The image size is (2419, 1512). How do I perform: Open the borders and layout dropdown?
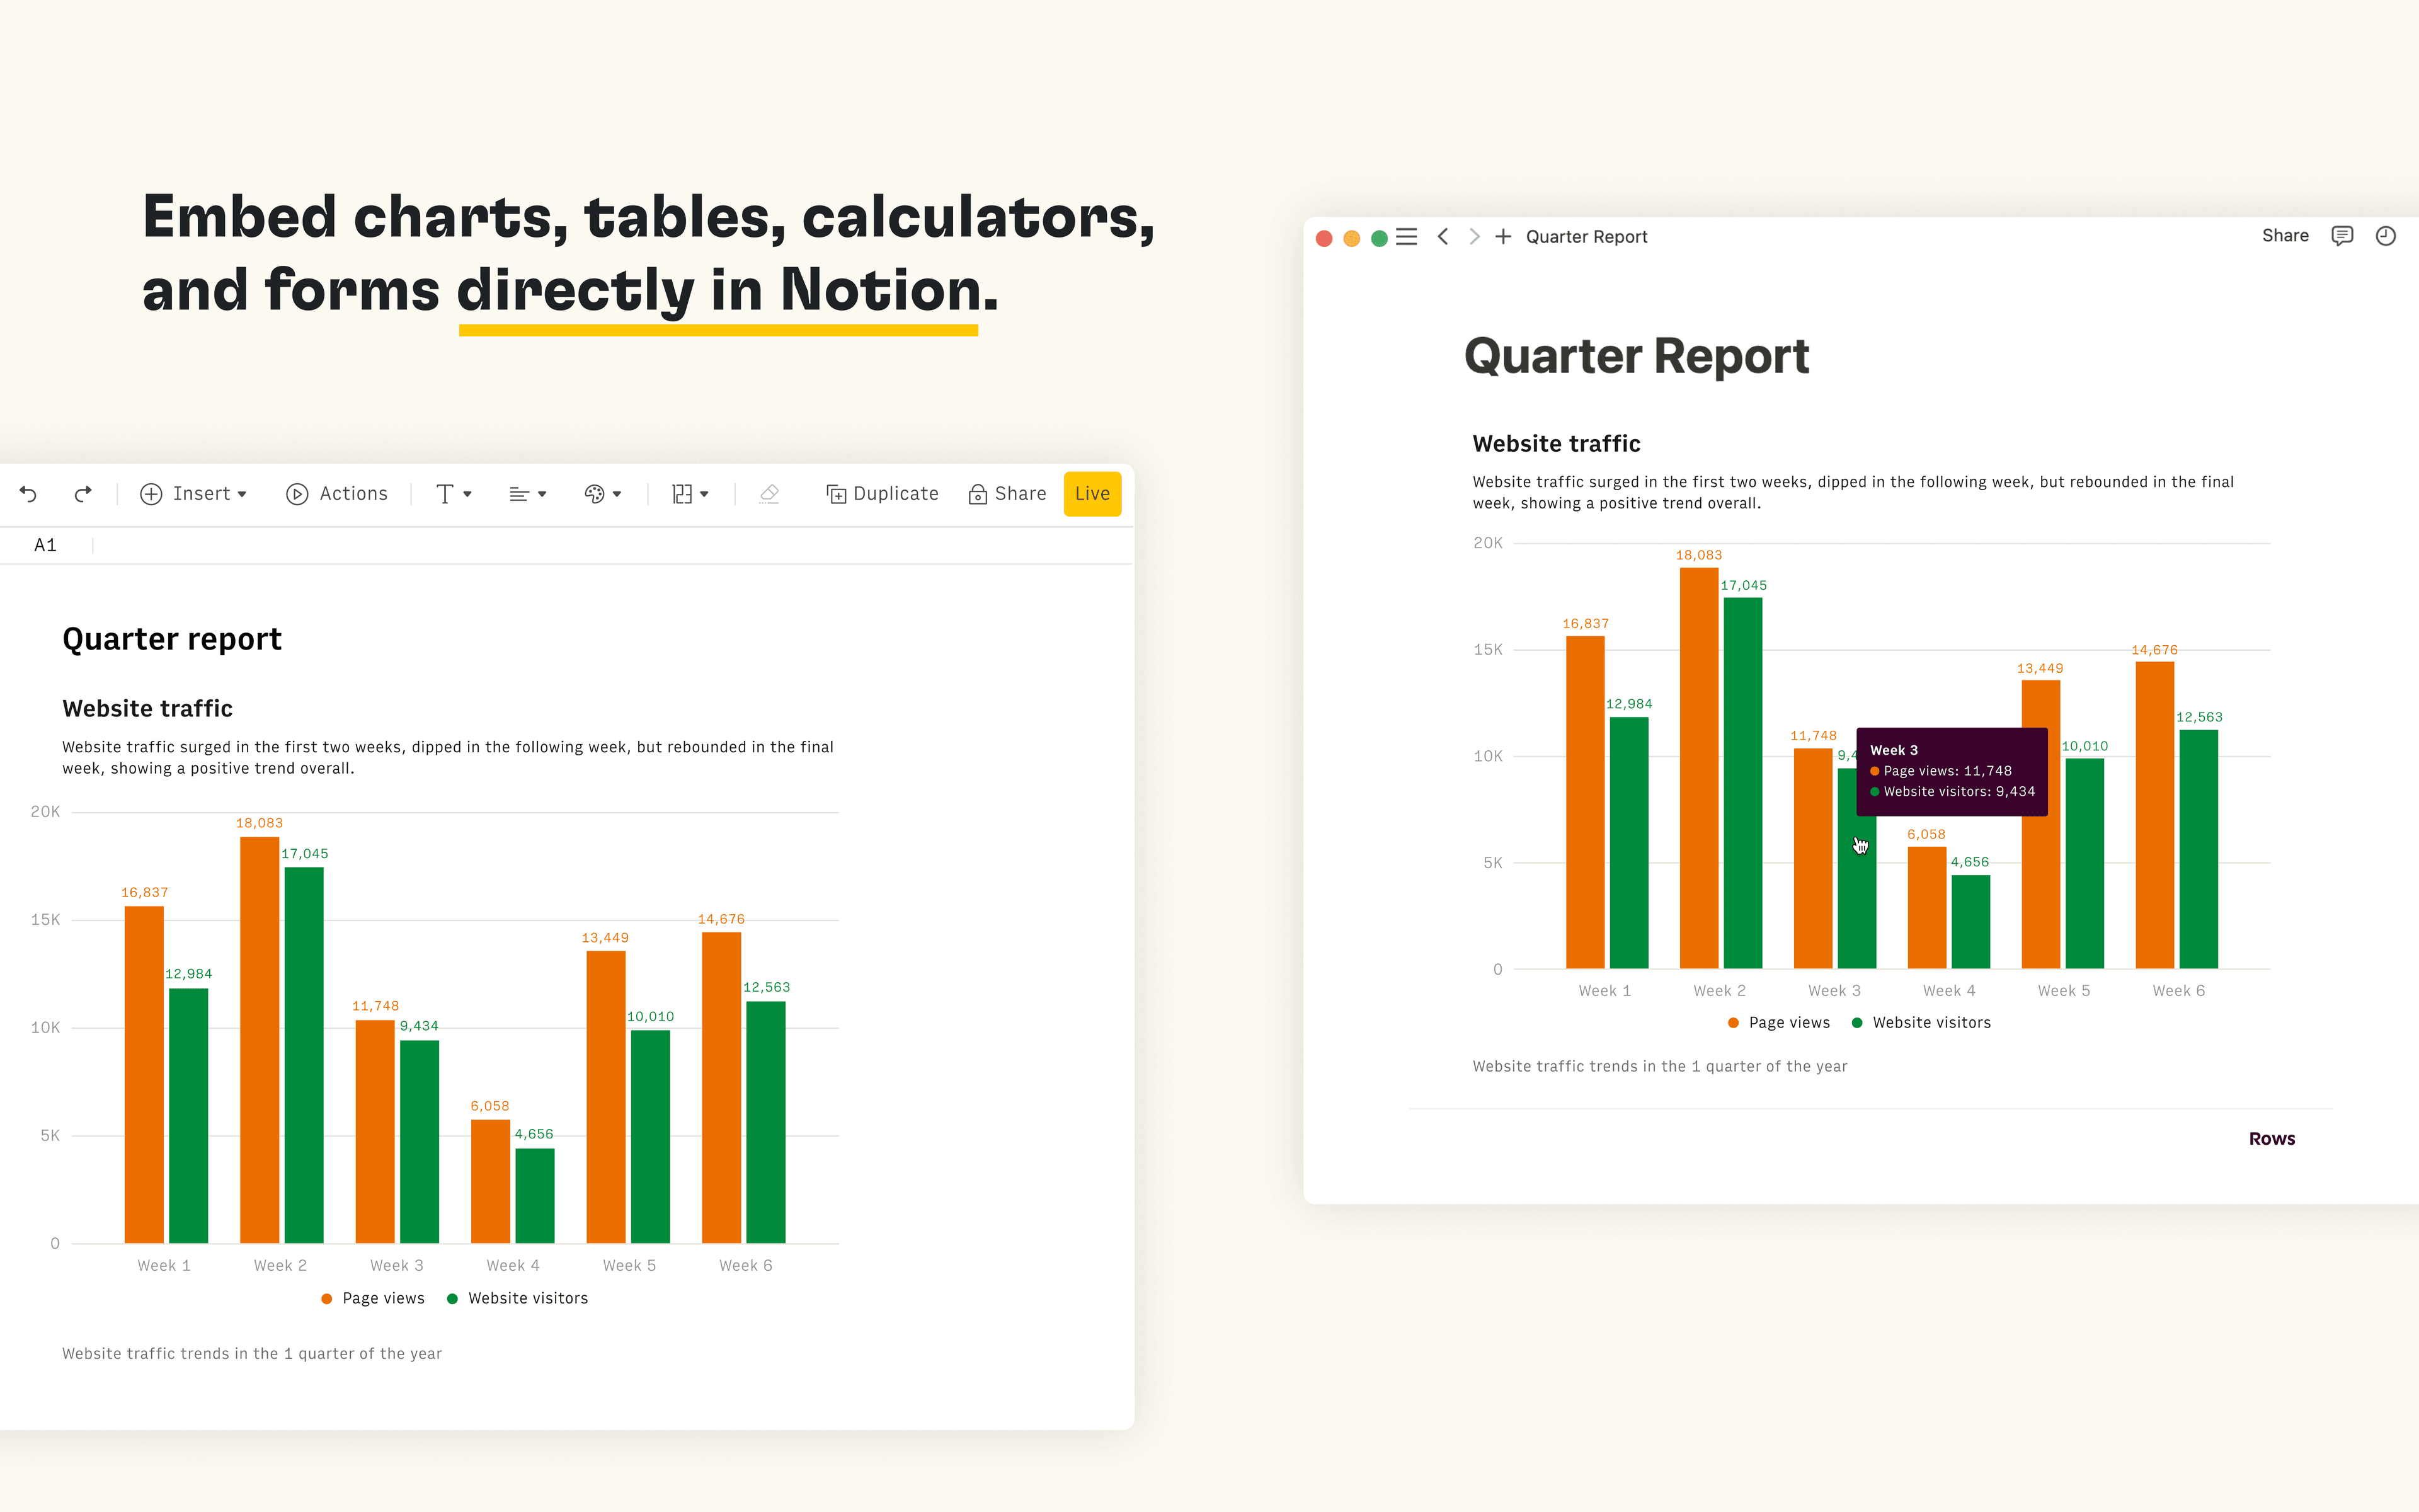[690, 494]
